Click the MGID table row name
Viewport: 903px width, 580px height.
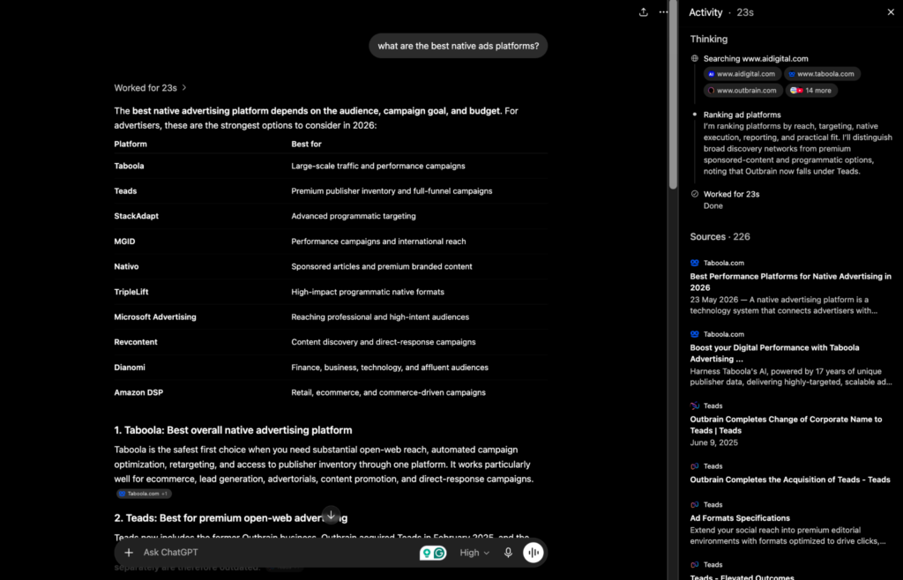tap(124, 242)
